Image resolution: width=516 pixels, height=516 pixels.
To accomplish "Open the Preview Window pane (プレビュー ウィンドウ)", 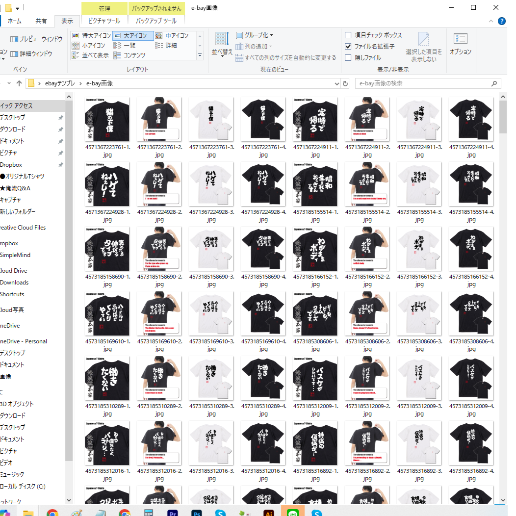I will coord(36,39).
